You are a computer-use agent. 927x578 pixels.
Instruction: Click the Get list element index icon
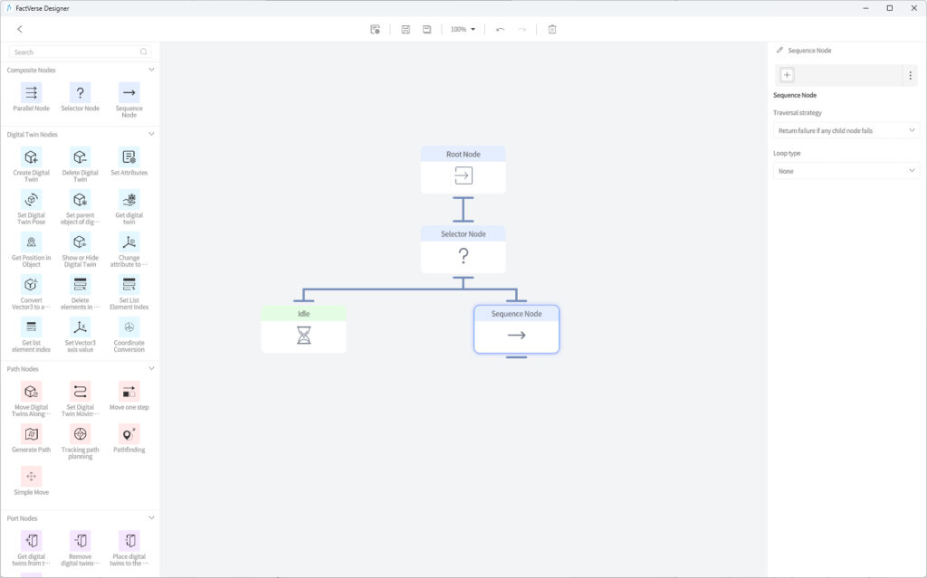point(32,327)
